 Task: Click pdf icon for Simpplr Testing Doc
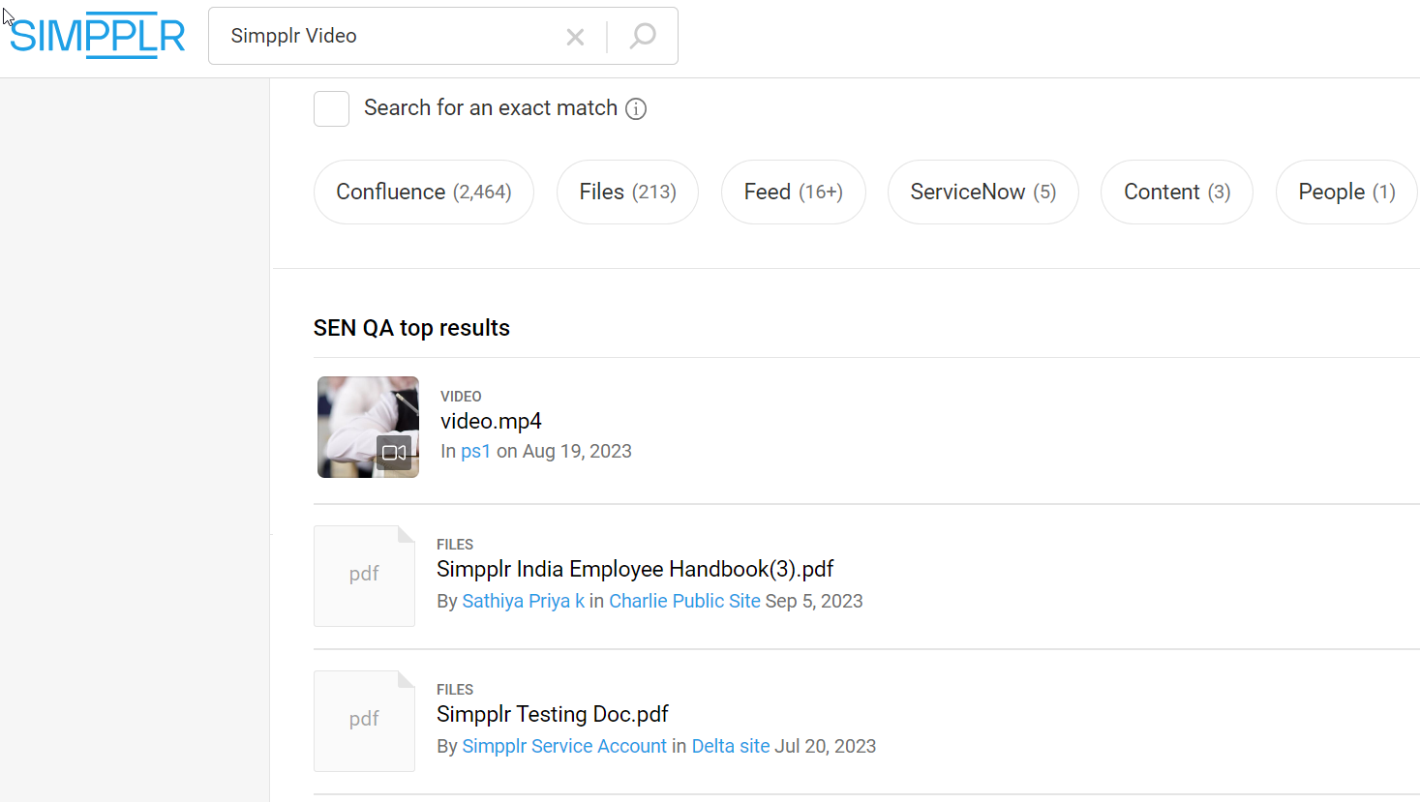pos(364,721)
